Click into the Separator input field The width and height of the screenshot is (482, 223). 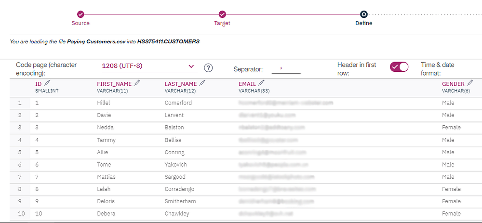[x=286, y=68]
